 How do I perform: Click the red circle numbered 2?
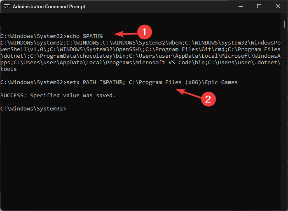pyautogui.click(x=208, y=99)
